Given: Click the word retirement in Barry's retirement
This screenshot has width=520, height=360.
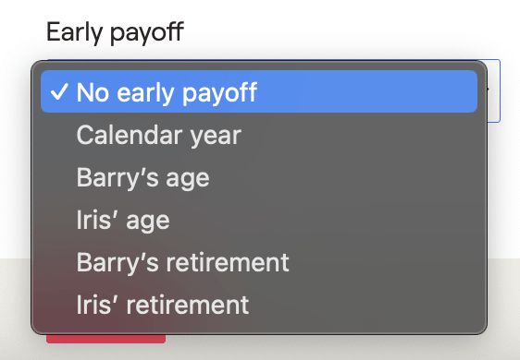Looking at the screenshot, I should (228, 262).
